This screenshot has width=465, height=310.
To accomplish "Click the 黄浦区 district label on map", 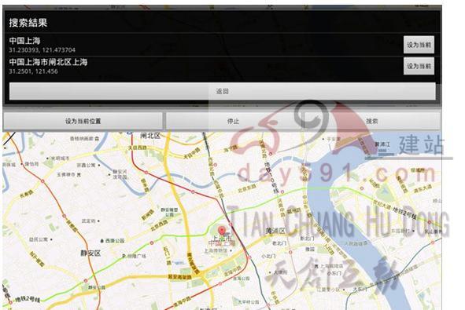I will 275,231.
